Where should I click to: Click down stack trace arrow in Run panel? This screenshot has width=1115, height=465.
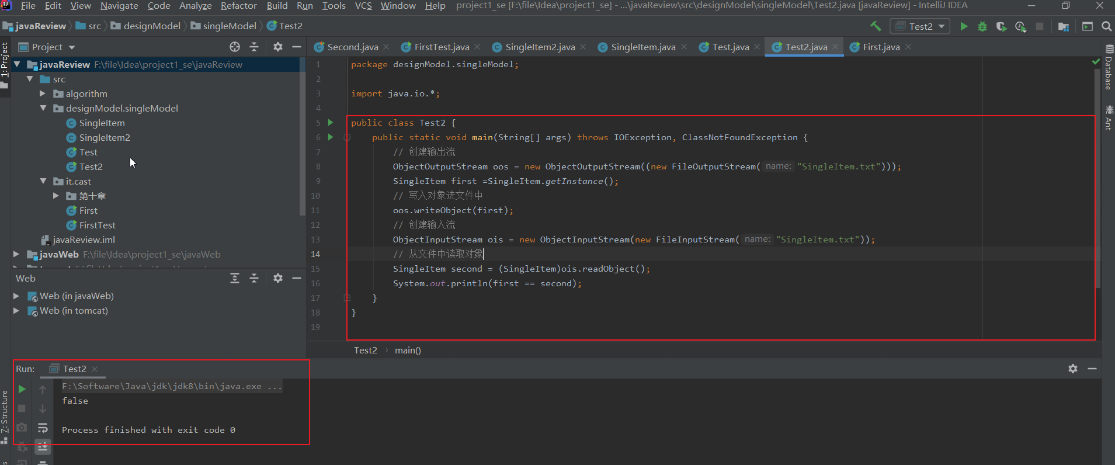point(43,408)
